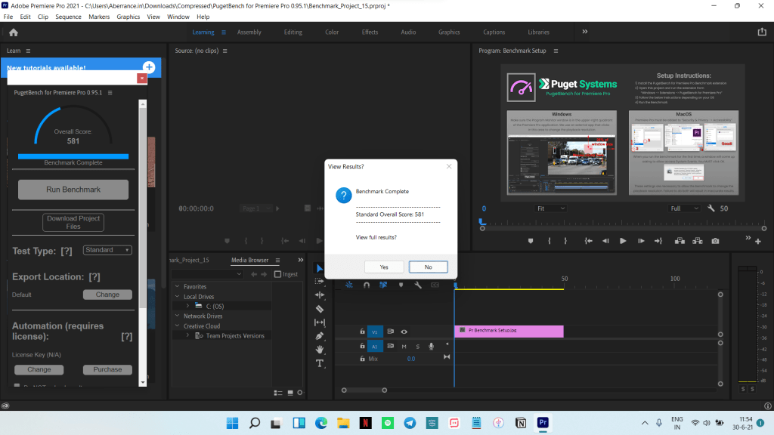Image resolution: width=774 pixels, height=435 pixels.
Task: Expand Team Projects Versions node
Action: 187,335
